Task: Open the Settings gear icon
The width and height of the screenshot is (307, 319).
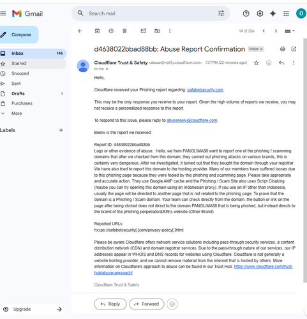Action: [x=260, y=13]
